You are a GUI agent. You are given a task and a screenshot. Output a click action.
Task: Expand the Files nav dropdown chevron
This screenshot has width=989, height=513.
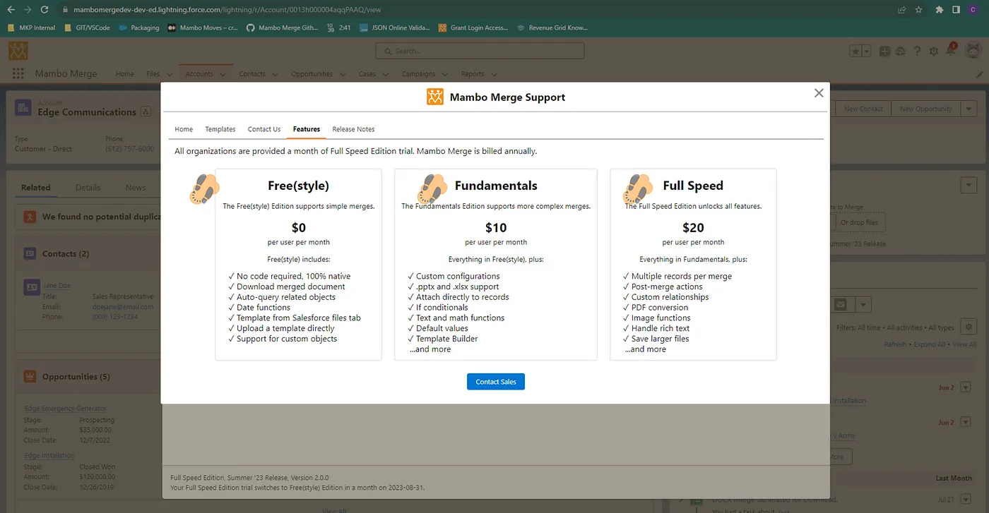coord(170,74)
